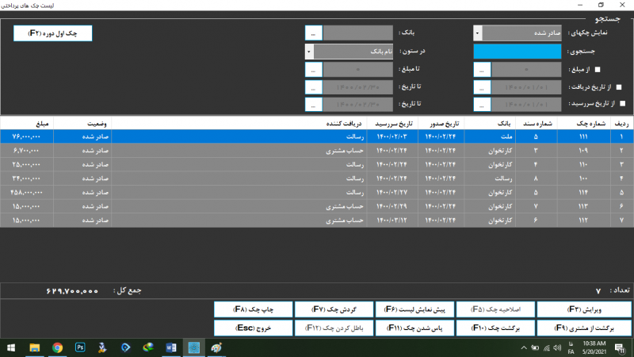Click the پیش نمایش لیست (F6) button

point(414,309)
